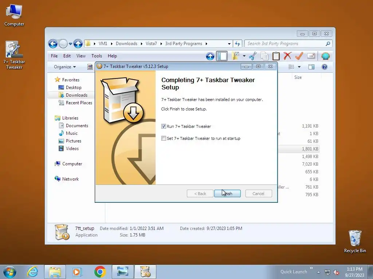Enable Set 7+ Taskbar Tweaker to run at startup

164,138
